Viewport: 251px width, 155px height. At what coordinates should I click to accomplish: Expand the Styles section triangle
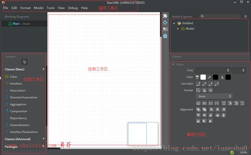pyautogui.click(x=173, y=64)
